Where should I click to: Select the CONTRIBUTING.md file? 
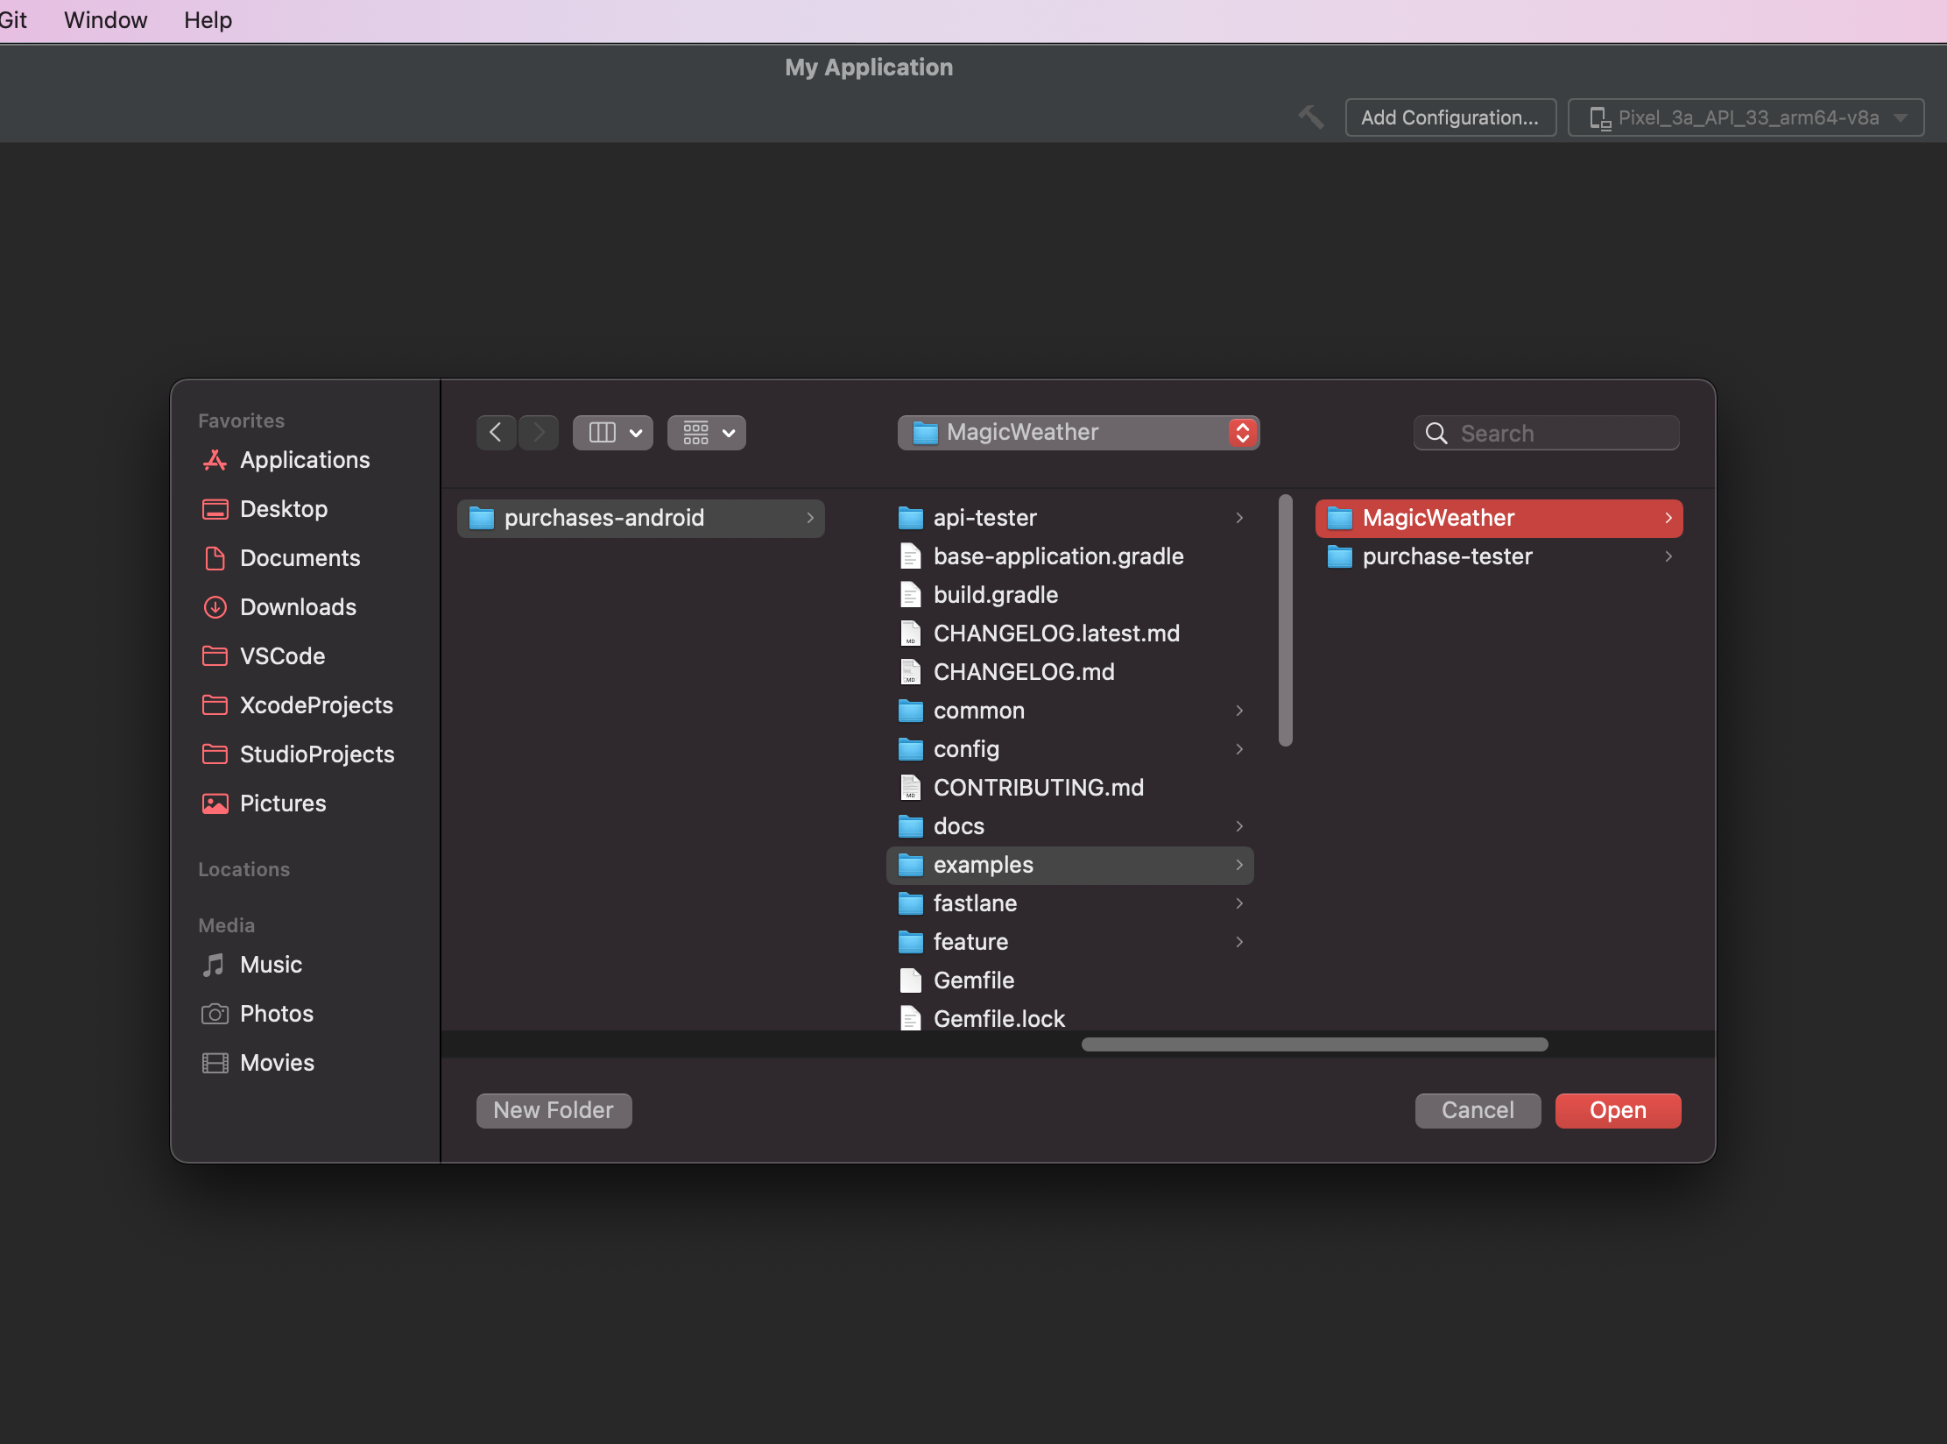click(x=1069, y=788)
